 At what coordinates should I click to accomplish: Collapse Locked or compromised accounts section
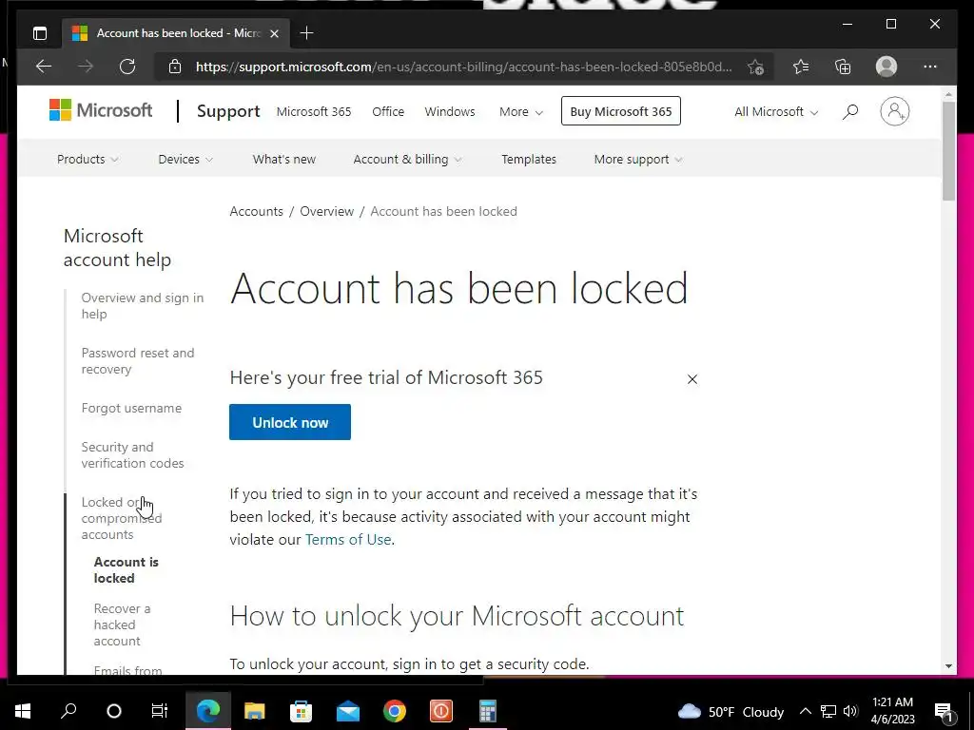tap(122, 518)
